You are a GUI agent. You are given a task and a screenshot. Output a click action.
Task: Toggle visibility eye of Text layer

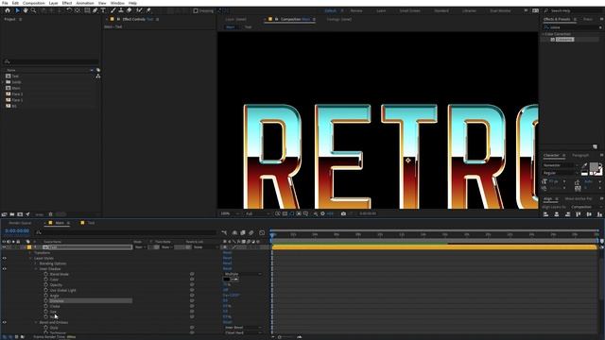(4, 247)
